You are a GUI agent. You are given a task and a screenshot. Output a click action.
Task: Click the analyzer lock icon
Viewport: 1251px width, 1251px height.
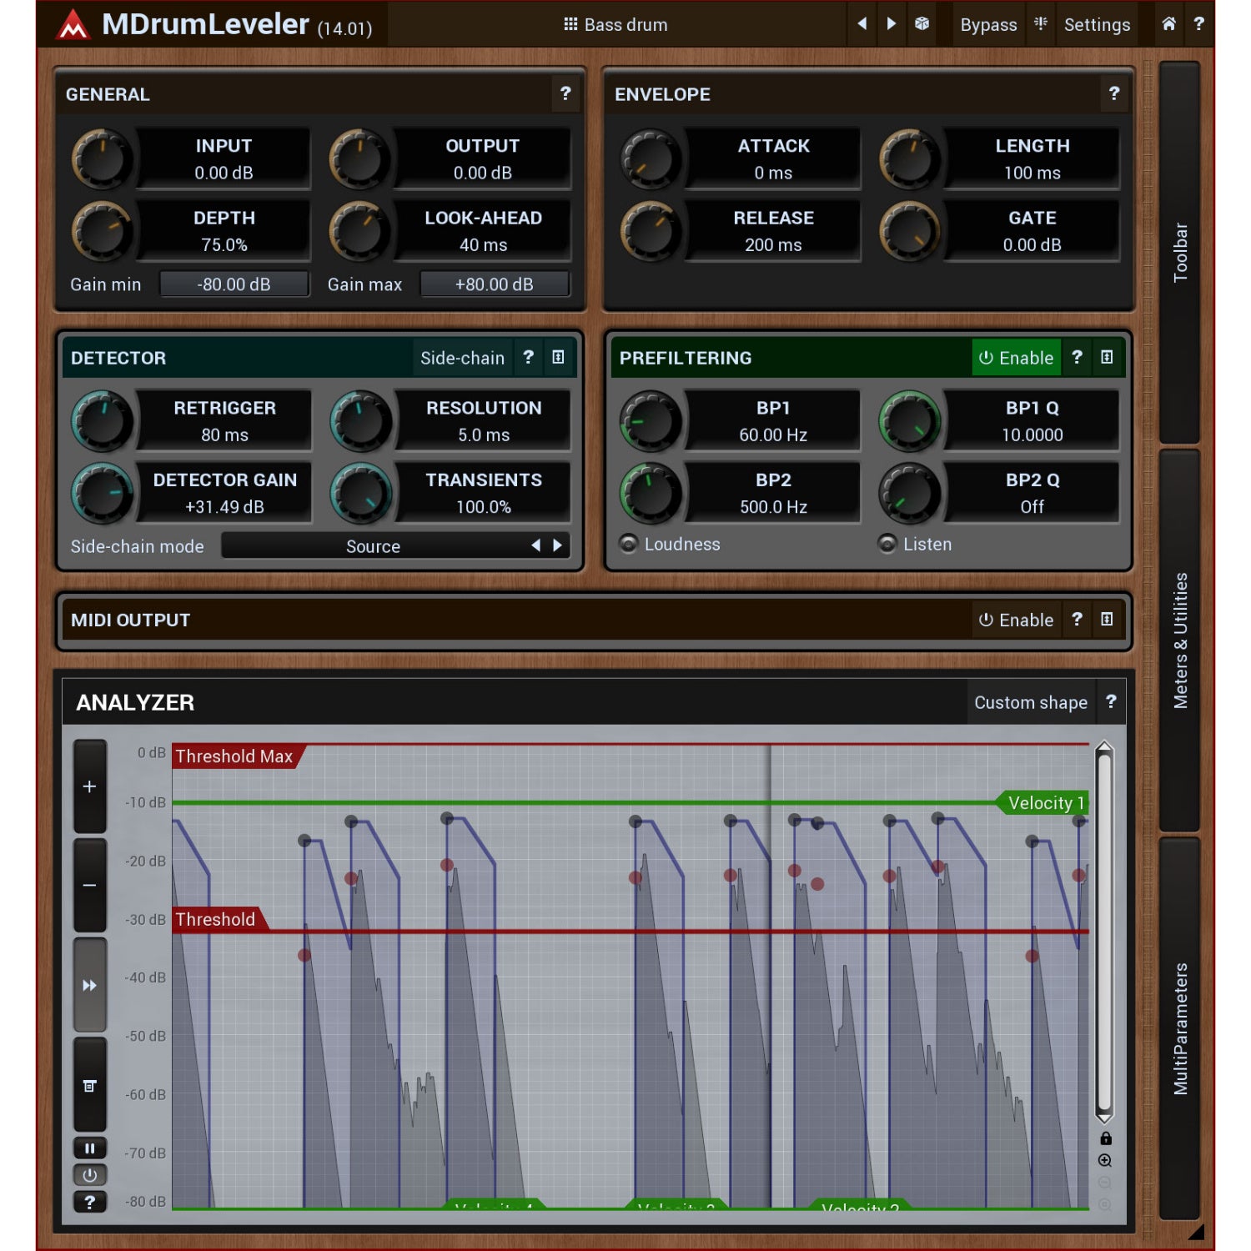pyautogui.click(x=1105, y=1138)
